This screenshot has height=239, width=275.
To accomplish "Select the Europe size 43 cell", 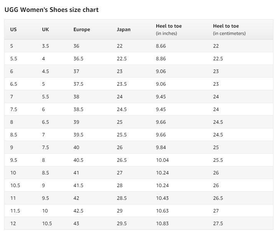I will click(x=76, y=224).
